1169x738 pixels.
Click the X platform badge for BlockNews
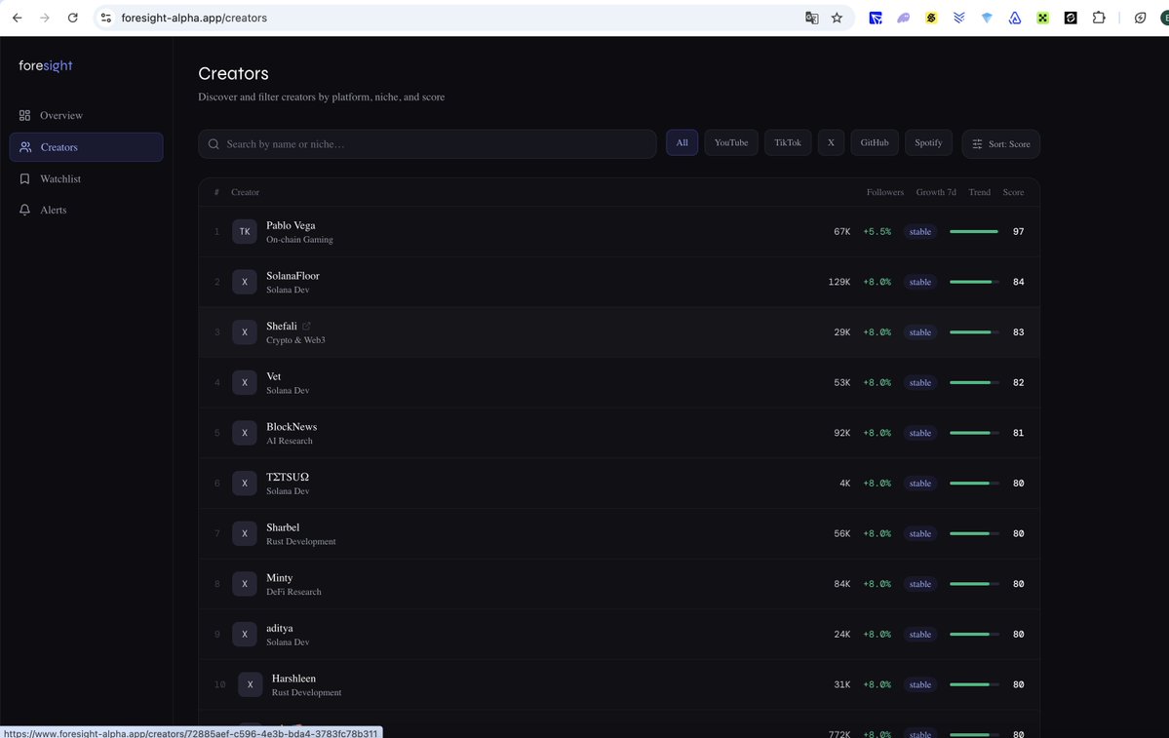[245, 433]
